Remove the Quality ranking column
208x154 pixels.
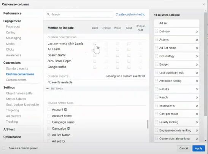[x=197, y=122]
